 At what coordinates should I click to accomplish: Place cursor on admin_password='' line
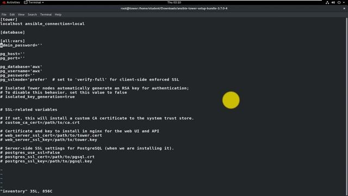coord(21,45)
